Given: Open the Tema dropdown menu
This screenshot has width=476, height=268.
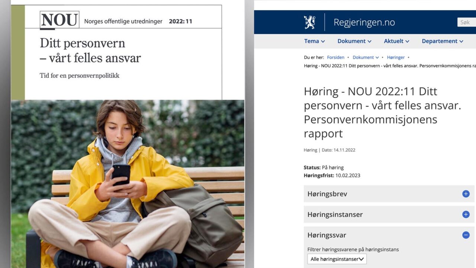Looking at the screenshot, I should [x=314, y=41].
